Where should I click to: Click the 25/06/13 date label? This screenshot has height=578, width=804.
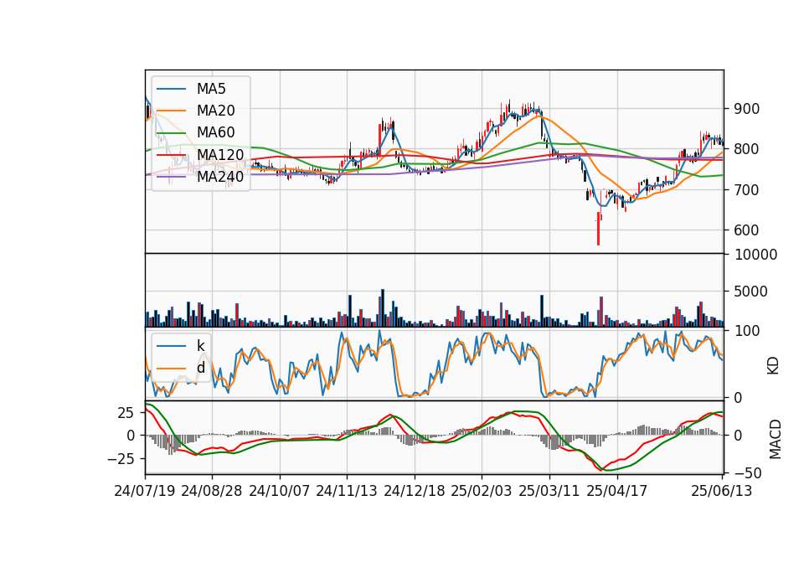pyautogui.click(x=722, y=491)
